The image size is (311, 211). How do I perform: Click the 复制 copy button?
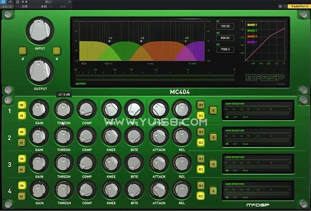click(x=44, y=6)
